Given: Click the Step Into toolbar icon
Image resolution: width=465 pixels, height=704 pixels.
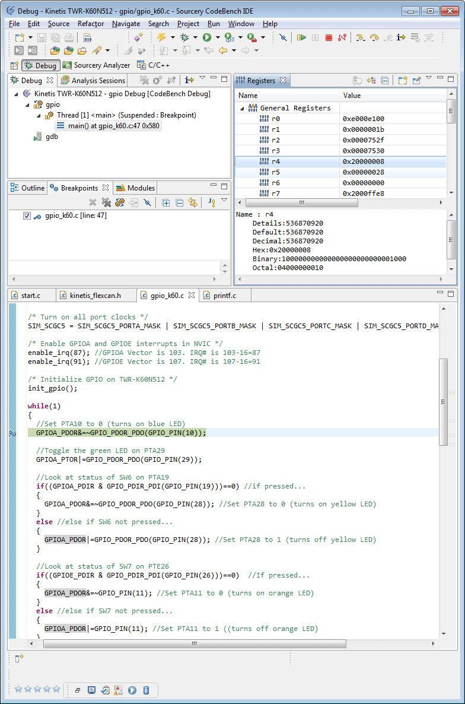Looking at the screenshot, I should [359, 37].
